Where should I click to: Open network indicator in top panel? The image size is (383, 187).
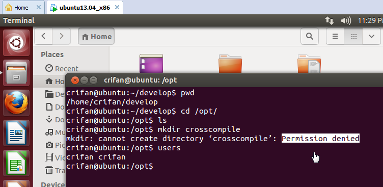coord(330,20)
